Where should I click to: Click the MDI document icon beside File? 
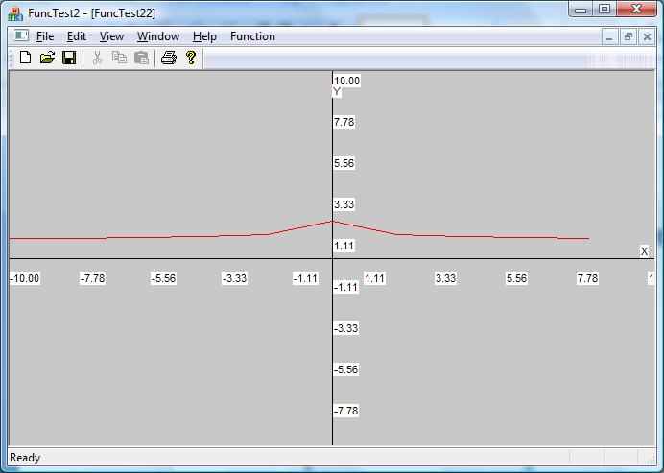[x=21, y=36]
